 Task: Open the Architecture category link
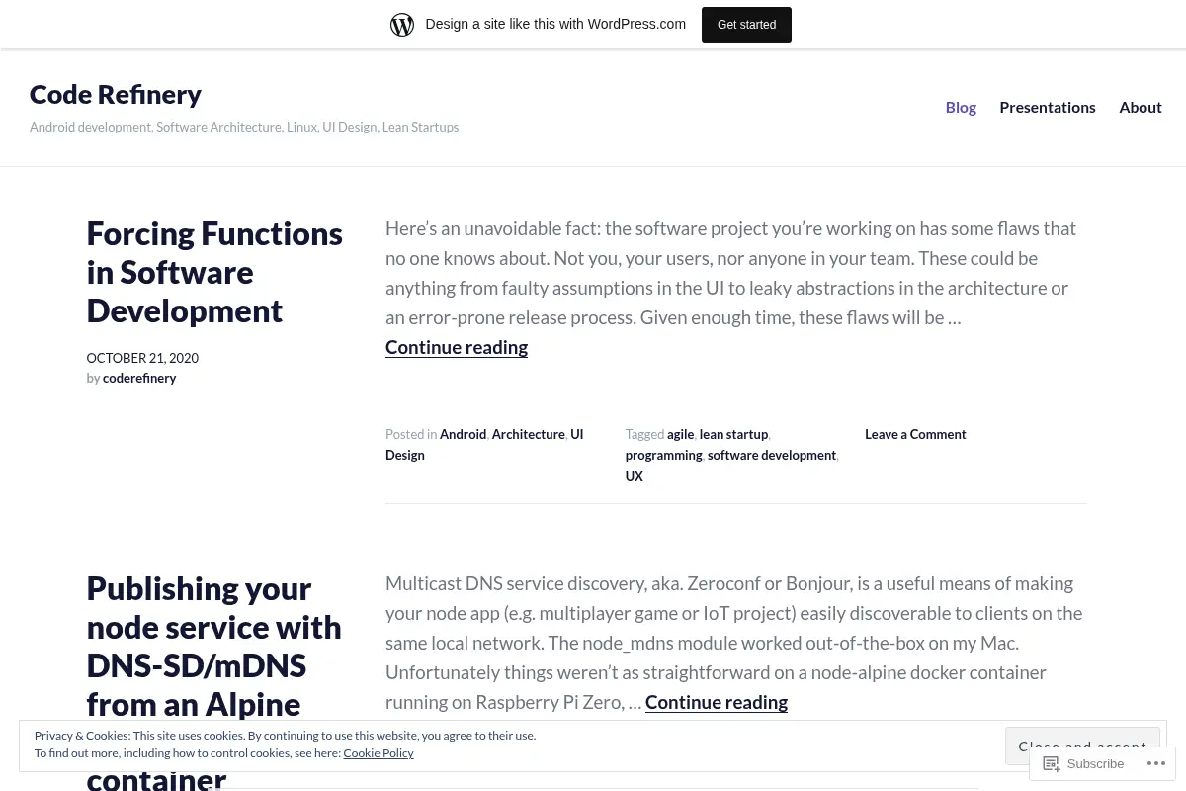click(x=528, y=434)
